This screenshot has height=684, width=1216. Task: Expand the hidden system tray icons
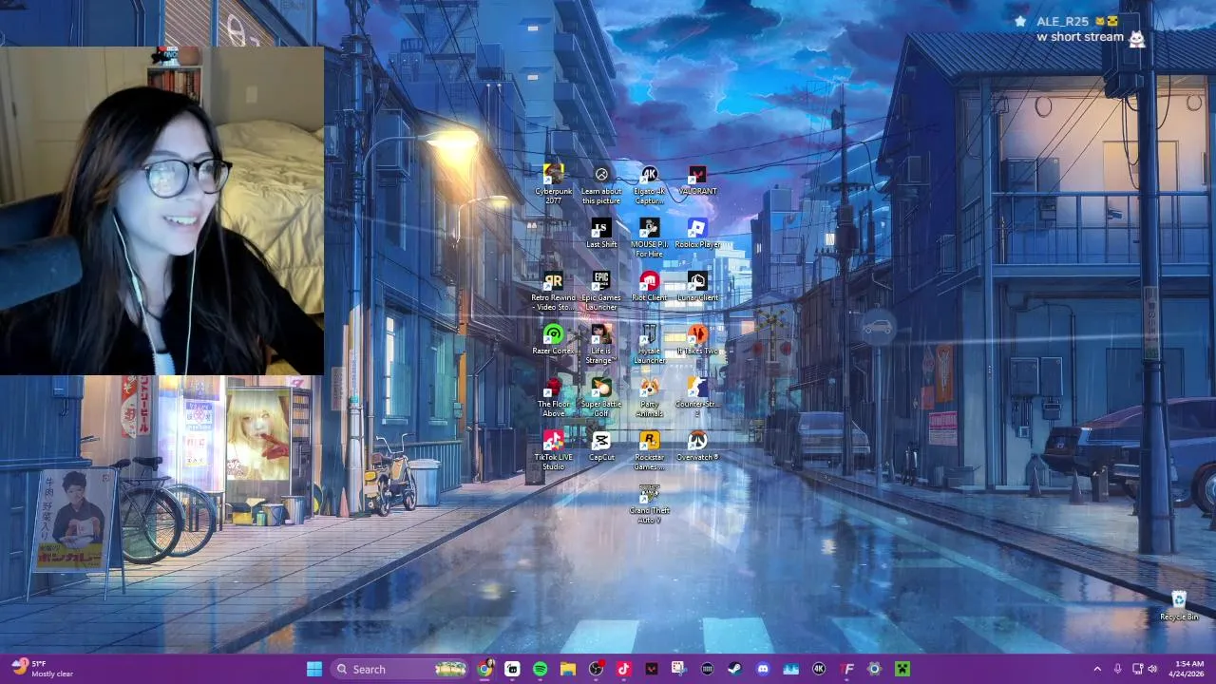[x=1097, y=669]
